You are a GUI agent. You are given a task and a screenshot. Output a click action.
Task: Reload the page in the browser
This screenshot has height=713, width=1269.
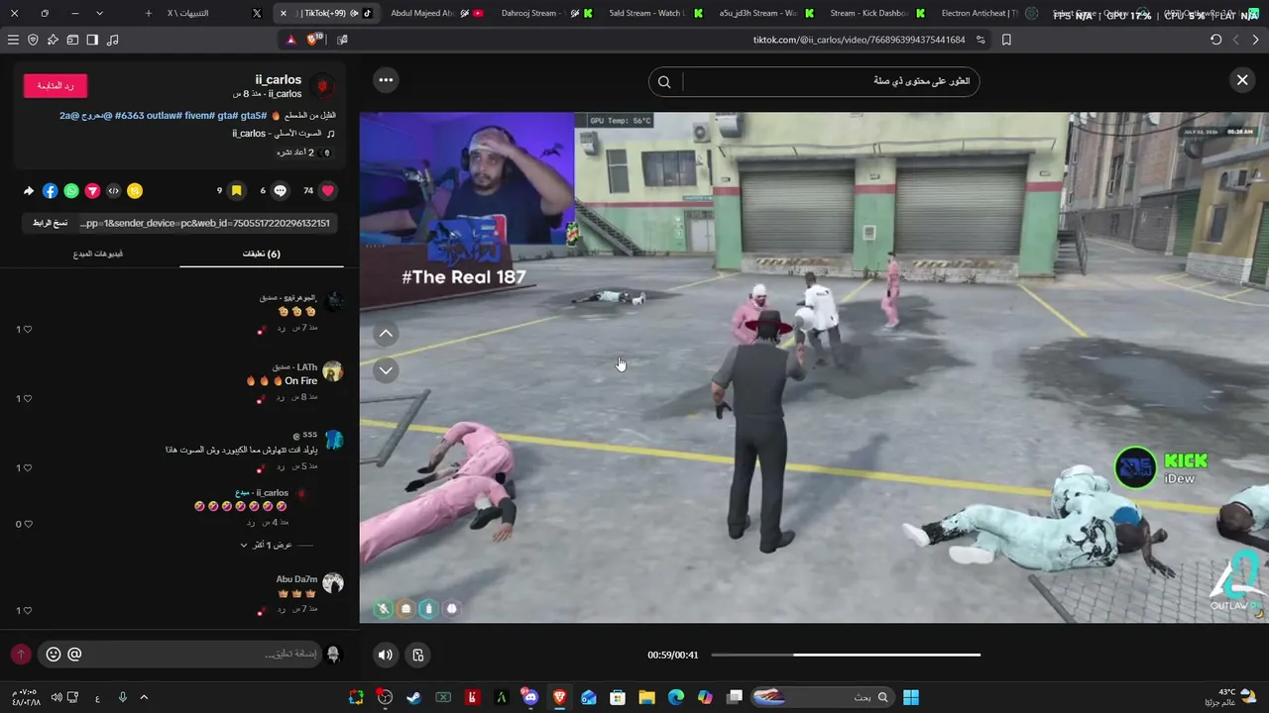1216,40
